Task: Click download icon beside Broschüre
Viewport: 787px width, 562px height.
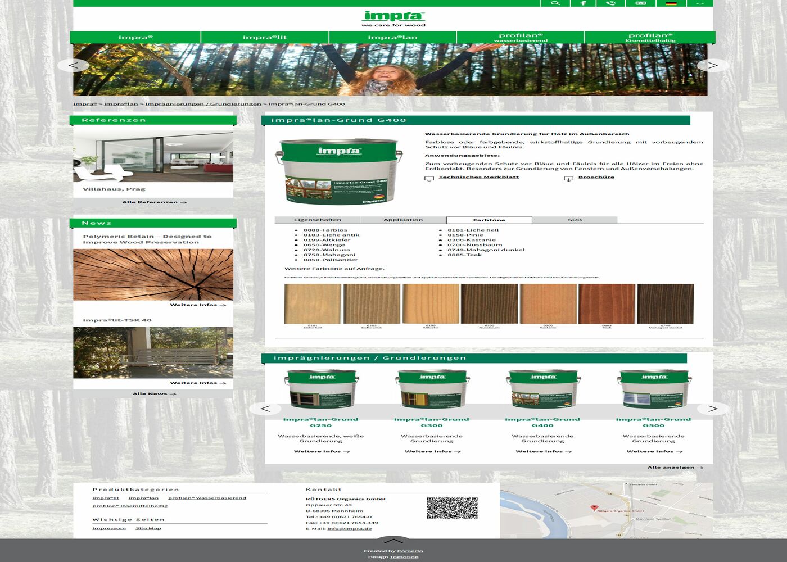Action: [x=568, y=179]
